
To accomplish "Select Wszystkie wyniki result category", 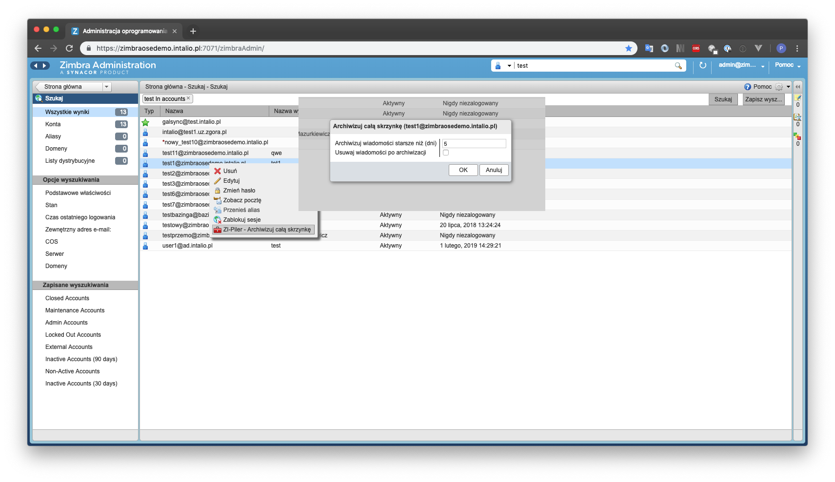I will click(x=85, y=112).
